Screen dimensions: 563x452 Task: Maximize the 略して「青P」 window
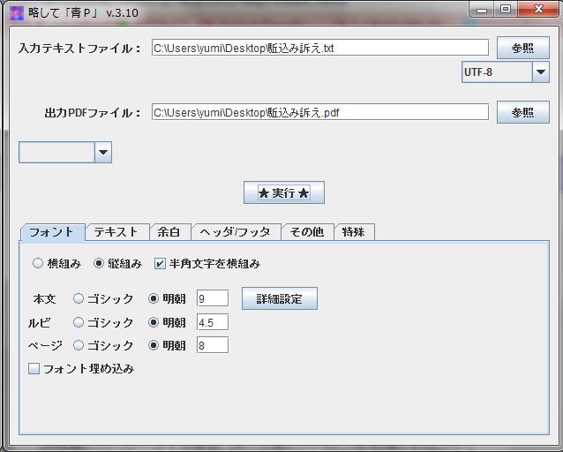506,10
